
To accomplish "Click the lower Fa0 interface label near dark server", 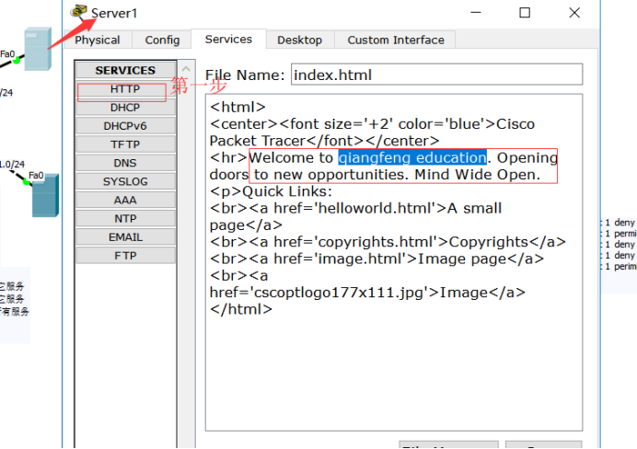I will (x=36, y=176).
